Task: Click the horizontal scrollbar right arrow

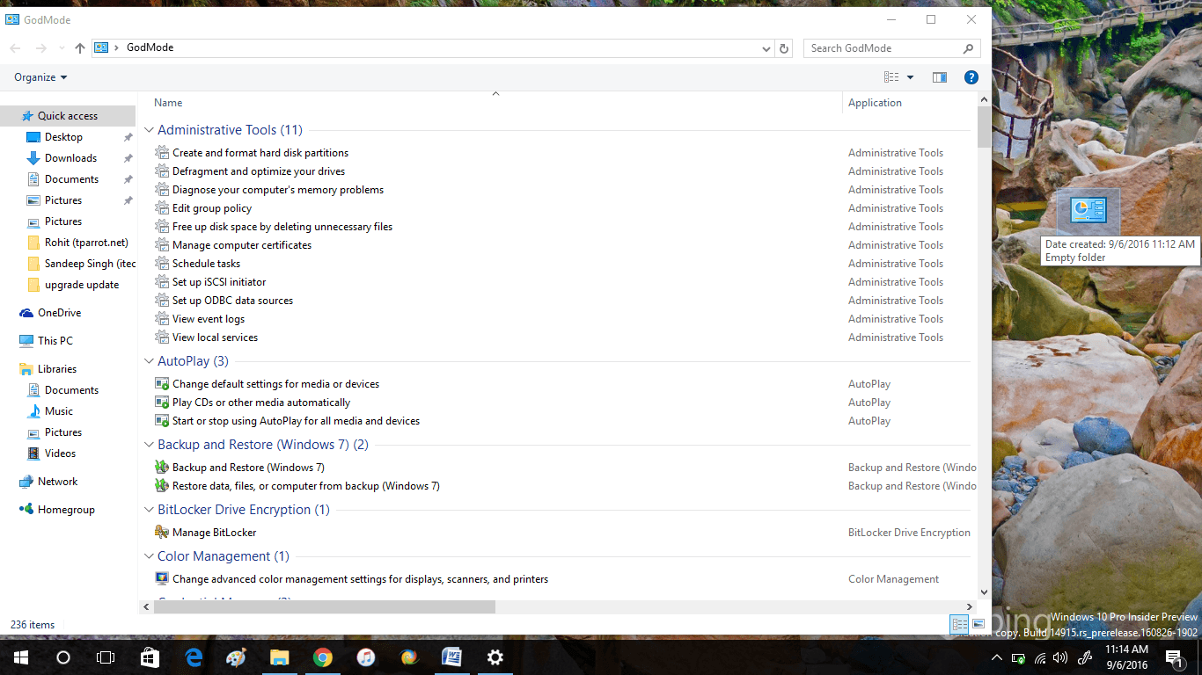Action: point(971,606)
